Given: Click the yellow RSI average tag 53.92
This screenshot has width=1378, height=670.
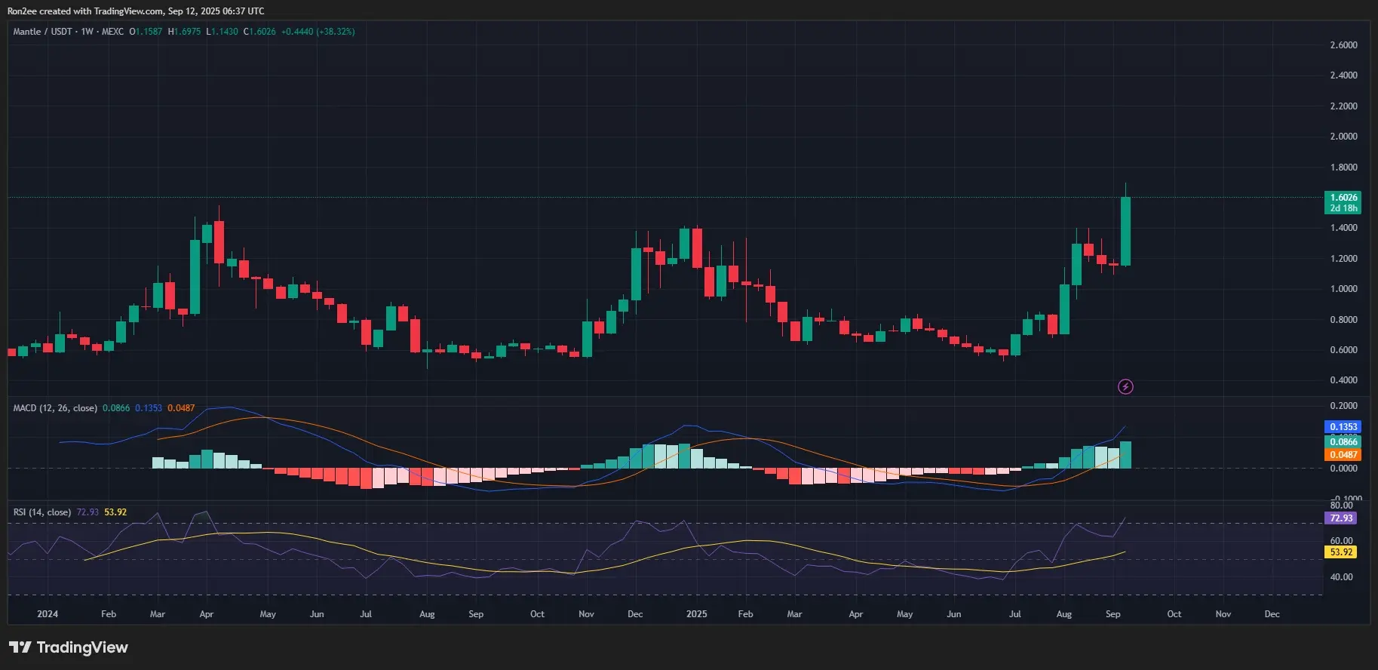Looking at the screenshot, I should tap(1341, 552).
